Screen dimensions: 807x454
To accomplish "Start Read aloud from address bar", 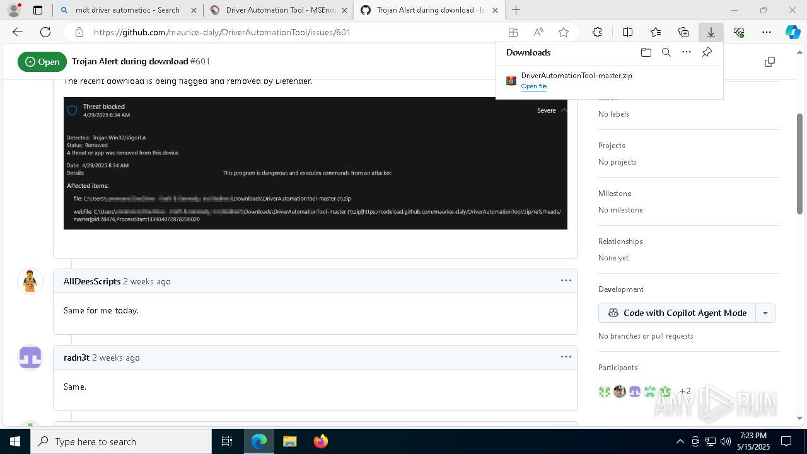I will (538, 32).
